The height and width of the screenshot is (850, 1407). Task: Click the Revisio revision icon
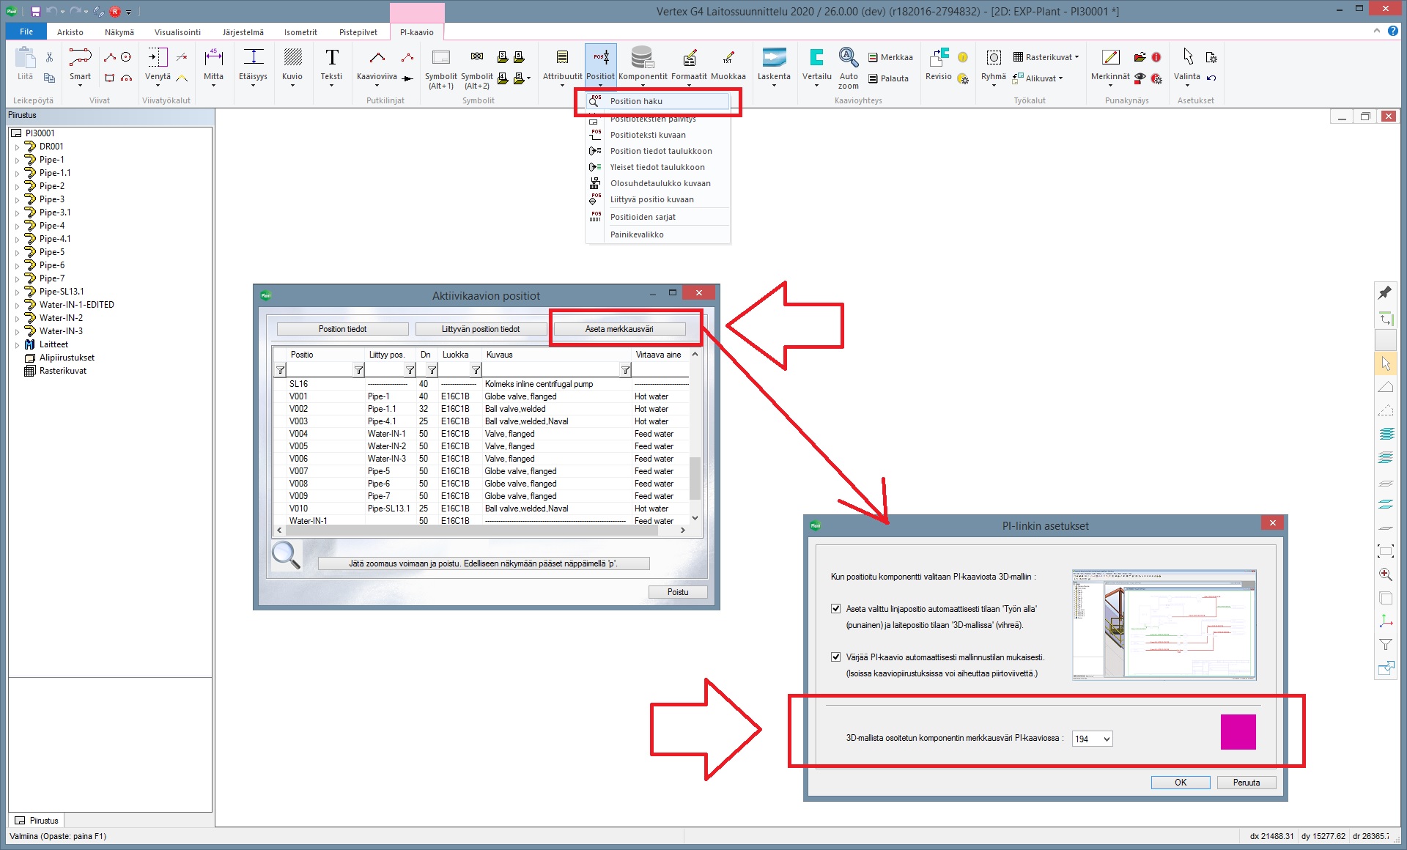pos(938,58)
